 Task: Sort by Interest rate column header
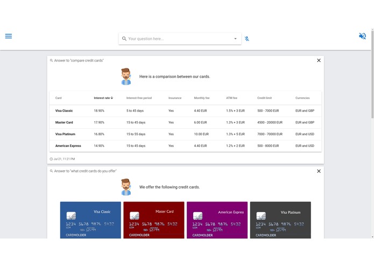[102, 98]
